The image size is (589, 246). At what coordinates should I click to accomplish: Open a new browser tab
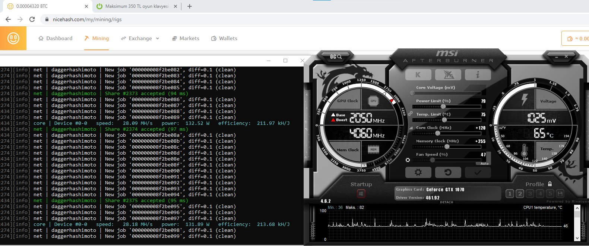[x=189, y=6]
